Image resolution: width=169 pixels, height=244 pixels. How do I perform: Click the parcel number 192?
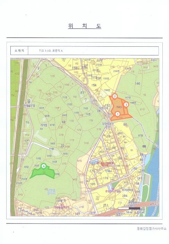click(x=135, y=168)
